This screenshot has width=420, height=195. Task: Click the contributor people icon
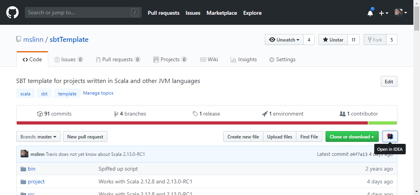(x=342, y=114)
